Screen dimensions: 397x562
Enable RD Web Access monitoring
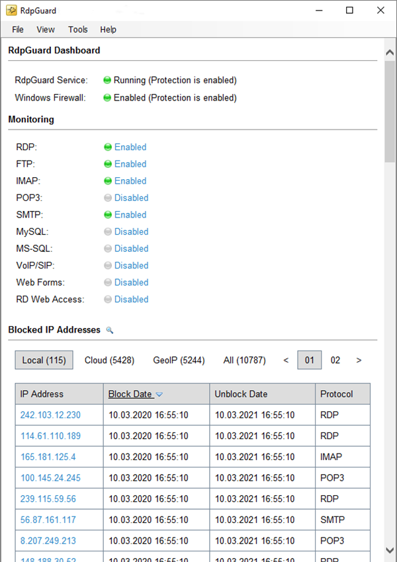pos(131,300)
